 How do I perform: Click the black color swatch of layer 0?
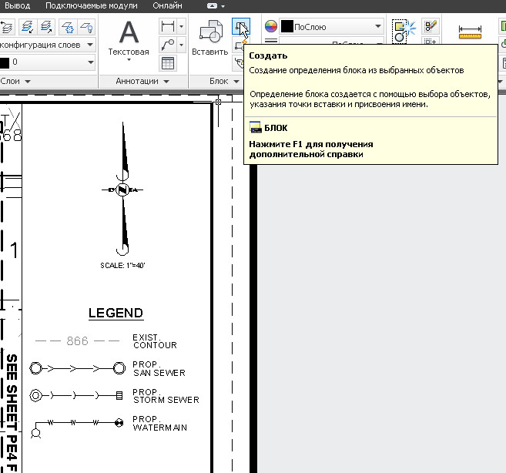(x=5, y=62)
